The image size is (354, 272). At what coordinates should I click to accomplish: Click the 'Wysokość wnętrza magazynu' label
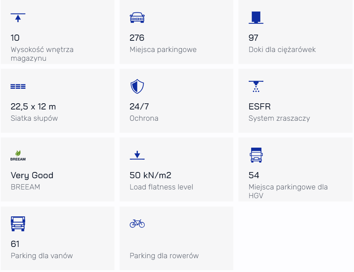tap(42, 54)
